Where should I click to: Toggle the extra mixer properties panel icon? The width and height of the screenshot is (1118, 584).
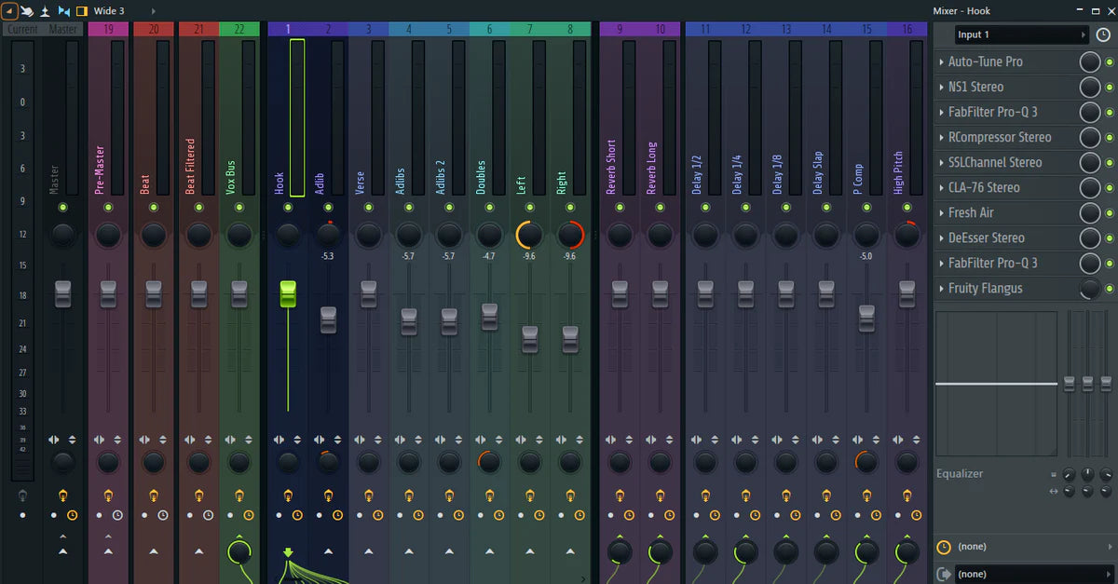(82, 10)
